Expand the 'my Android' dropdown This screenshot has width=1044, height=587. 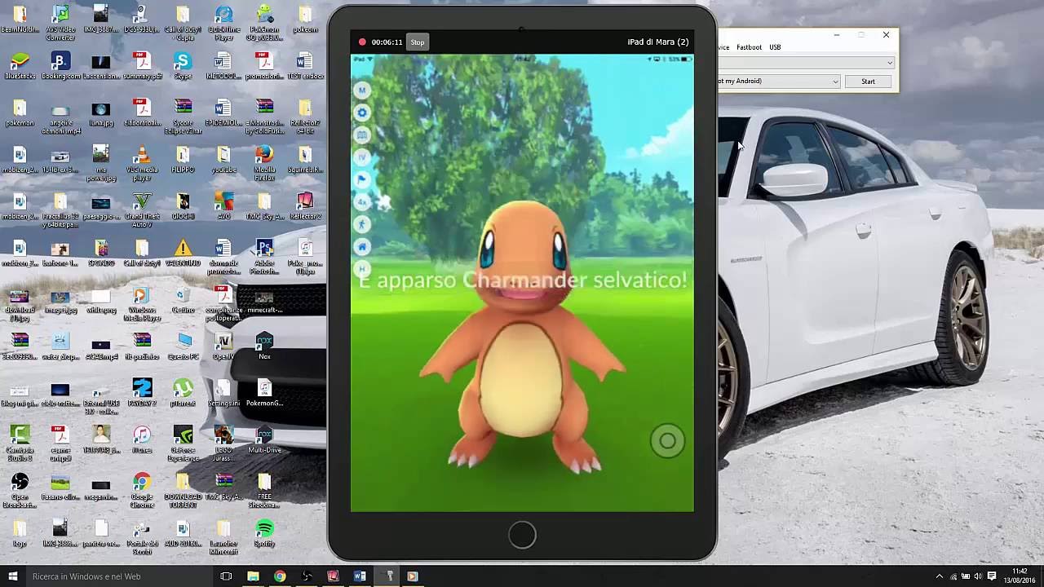pyautogui.click(x=835, y=82)
